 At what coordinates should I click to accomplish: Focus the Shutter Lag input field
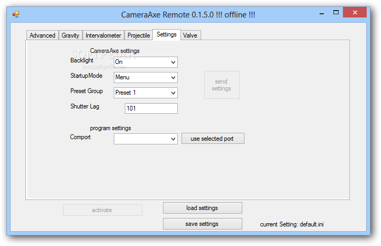tap(151, 108)
